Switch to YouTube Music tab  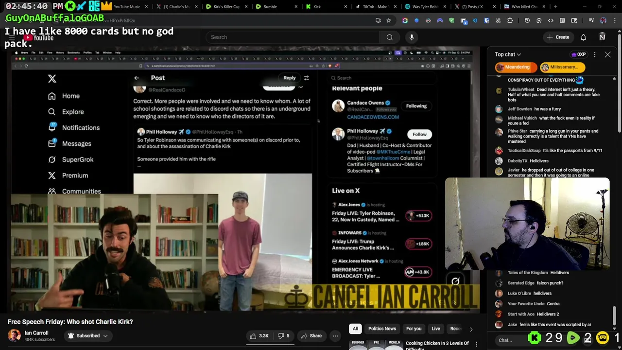click(x=124, y=7)
